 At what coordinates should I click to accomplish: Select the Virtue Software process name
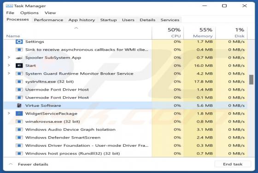coord(43,105)
